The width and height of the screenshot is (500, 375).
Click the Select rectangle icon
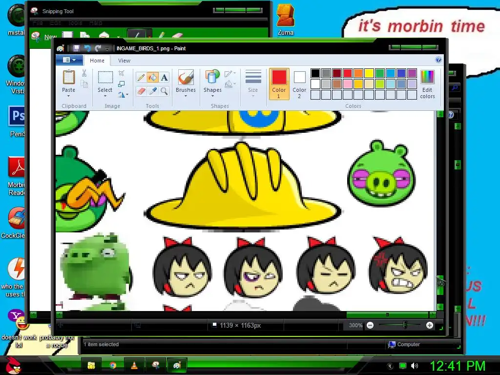pyautogui.click(x=105, y=78)
